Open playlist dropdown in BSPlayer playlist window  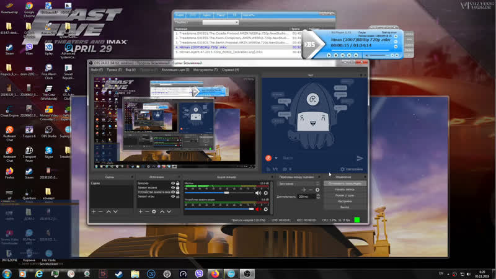coord(221,22)
